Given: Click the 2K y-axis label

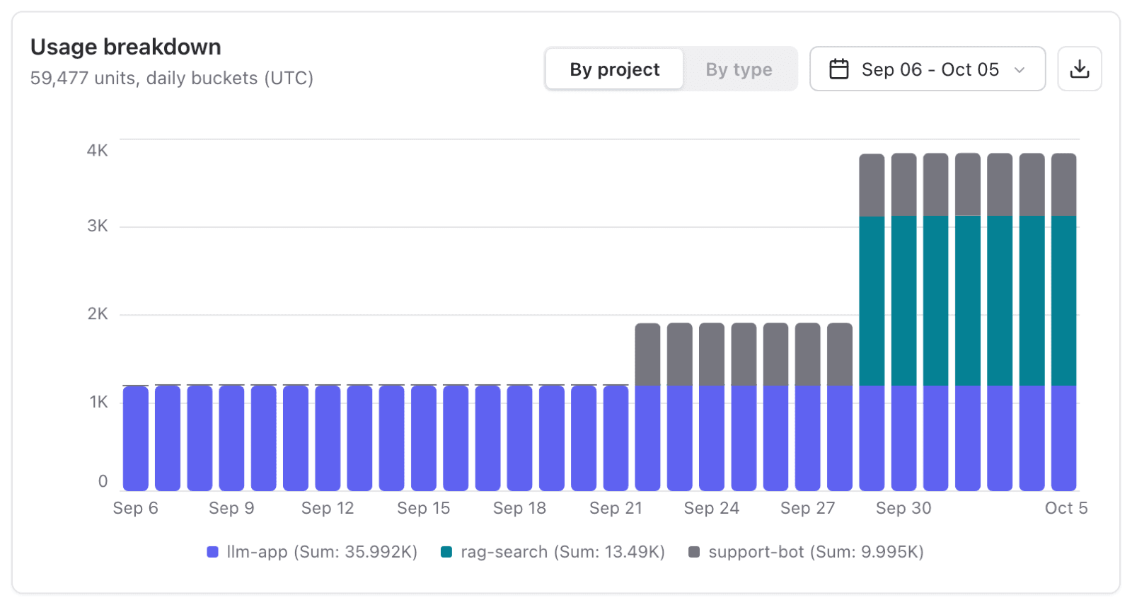Looking at the screenshot, I should click(98, 313).
